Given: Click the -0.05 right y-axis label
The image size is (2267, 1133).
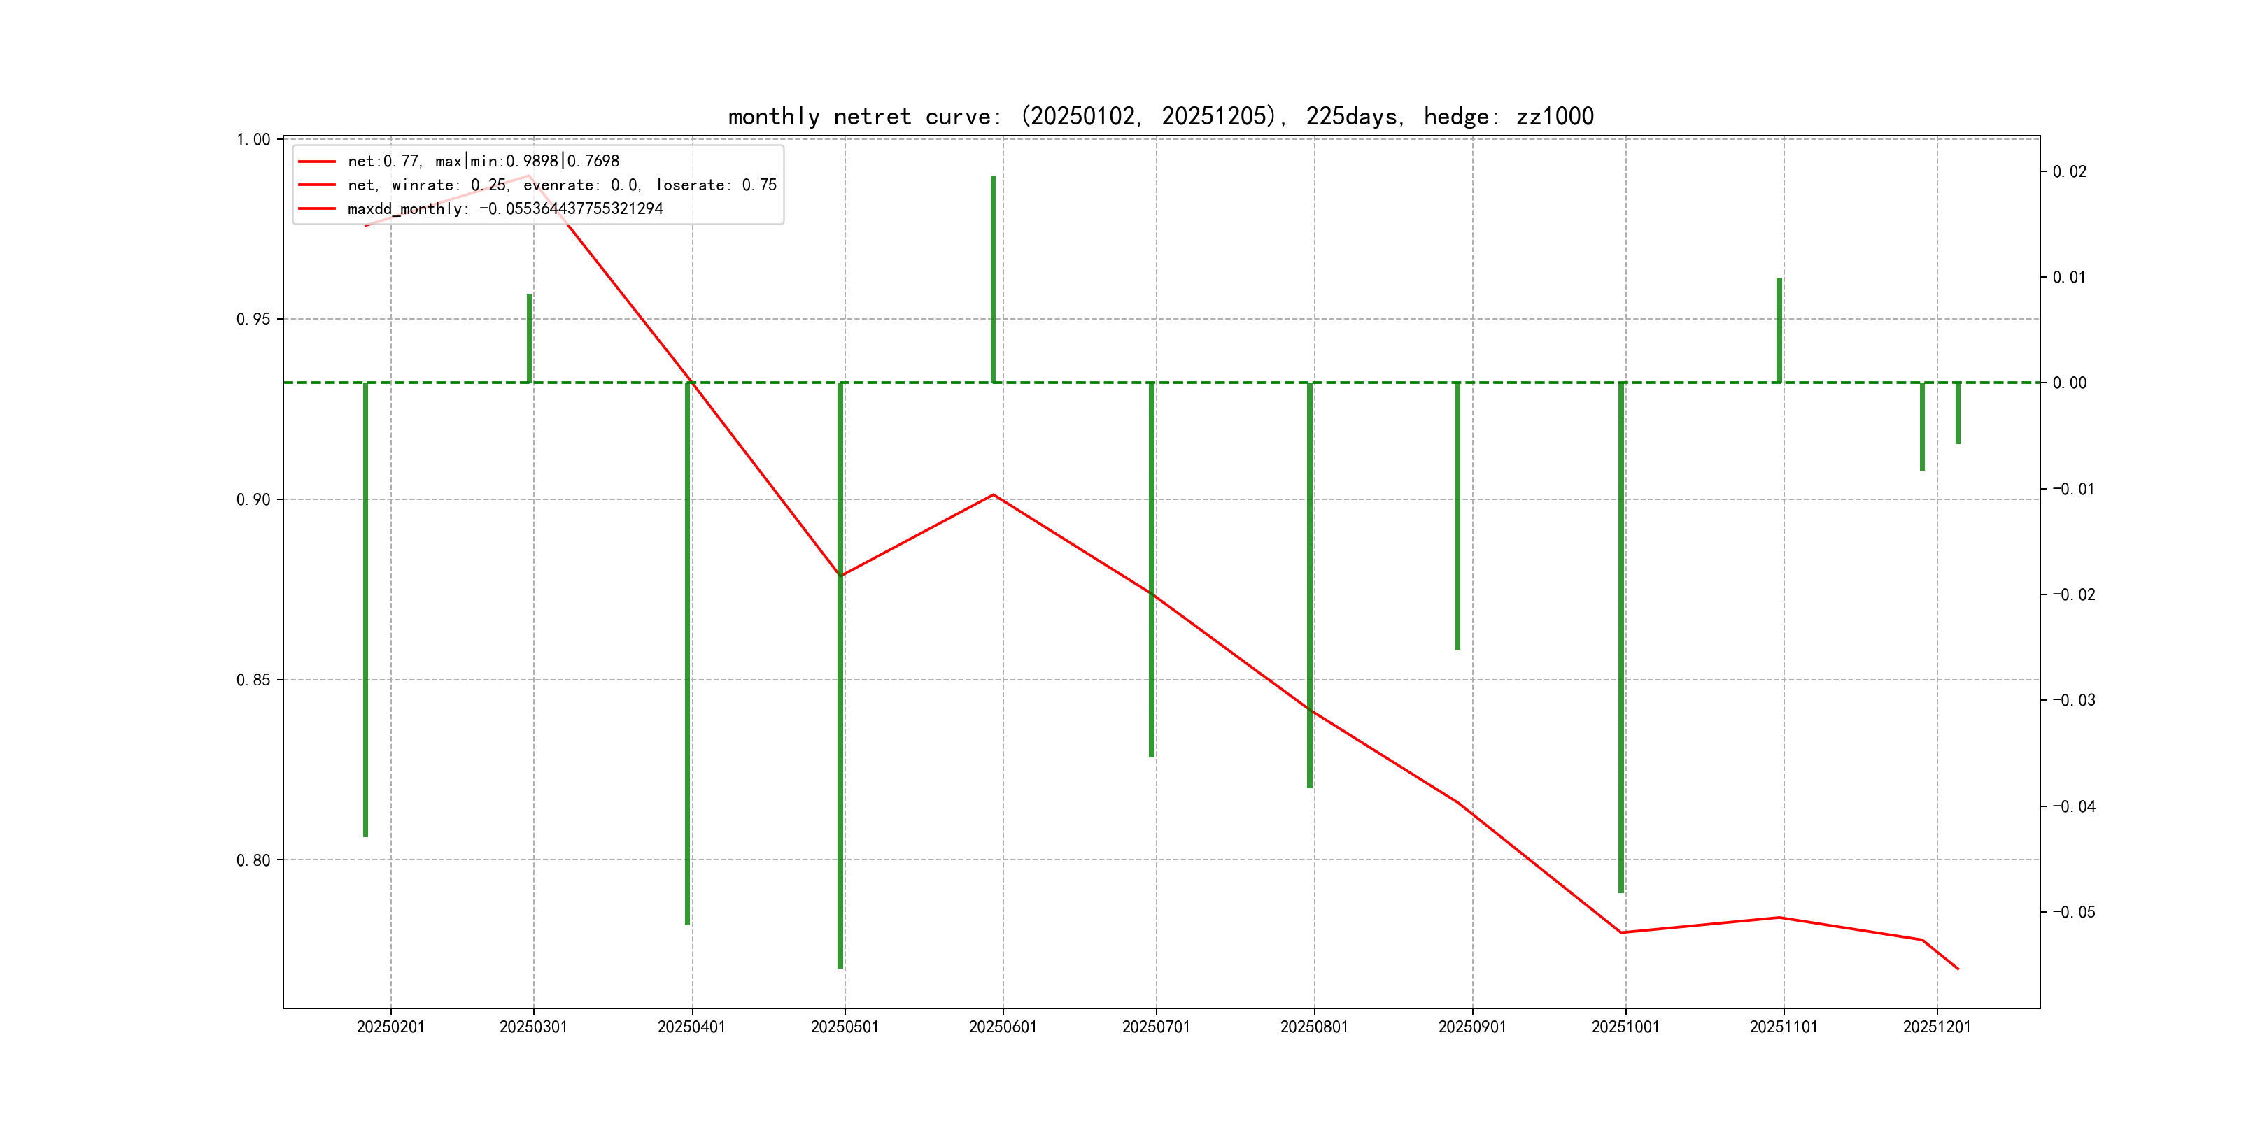Looking at the screenshot, I should coord(2073,912).
